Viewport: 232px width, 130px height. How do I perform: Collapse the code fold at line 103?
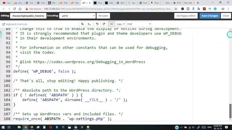point(12,95)
